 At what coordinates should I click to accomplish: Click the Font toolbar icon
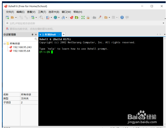(x=63, y=17)
